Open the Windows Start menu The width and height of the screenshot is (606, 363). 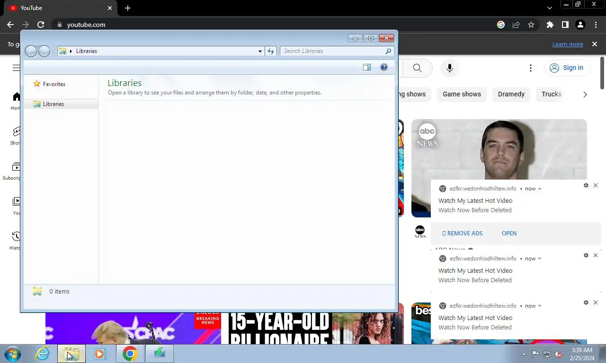point(13,354)
